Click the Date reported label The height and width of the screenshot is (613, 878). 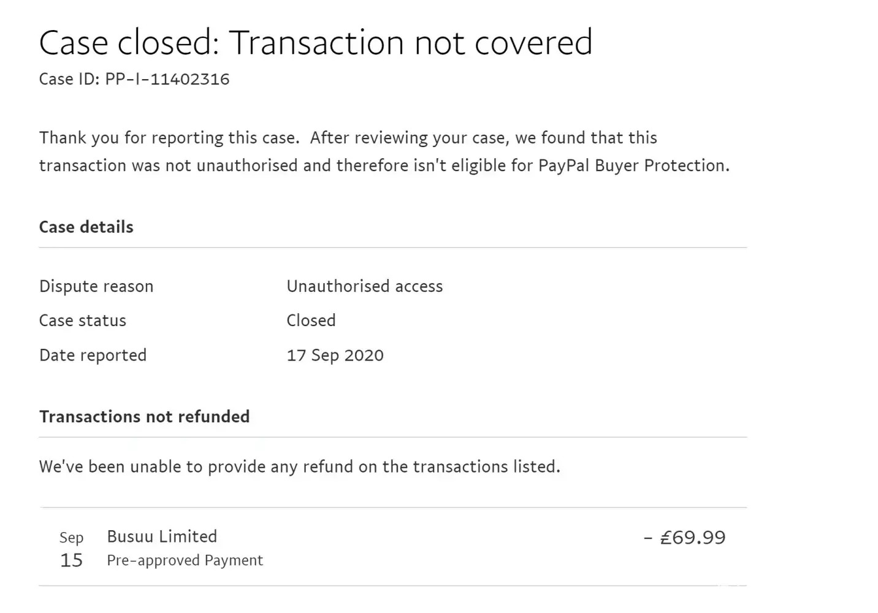click(x=93, y=356)
